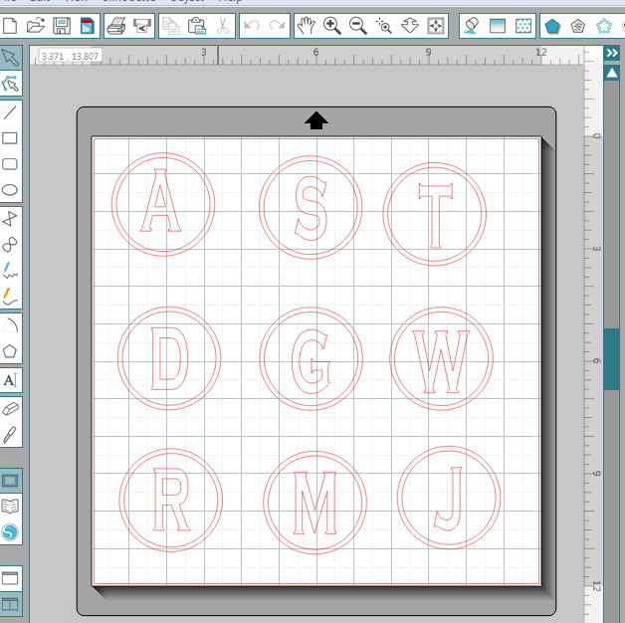Screen dimensions: 625x623
Task: Zoom in with the magnifier plus
Action: click(x=332, y=26)
